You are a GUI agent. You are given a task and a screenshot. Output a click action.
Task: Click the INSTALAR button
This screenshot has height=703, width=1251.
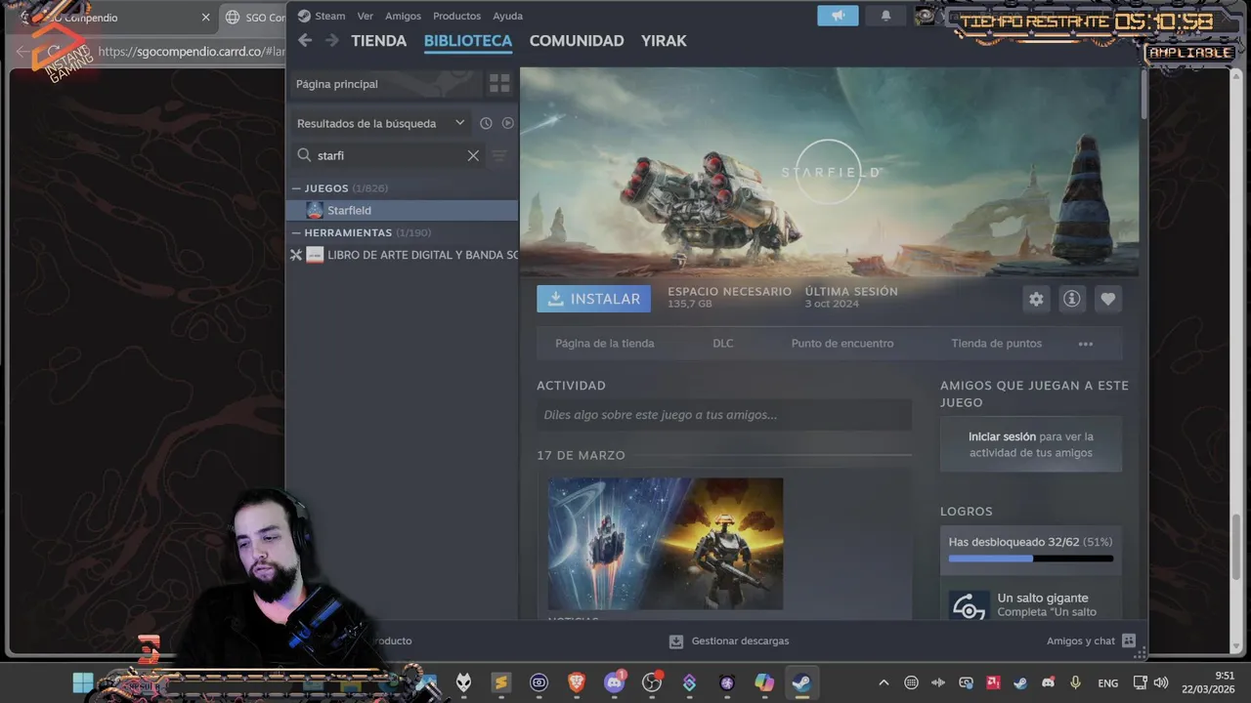[593, 299]
